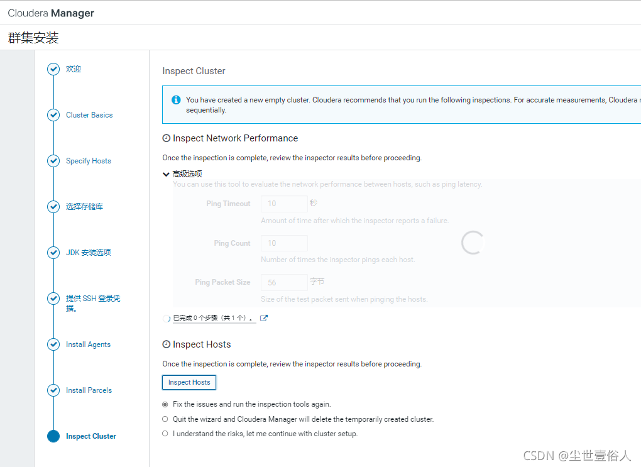The width and height of the screenshot is (641, 467).
Task: Click the Ping Packet Size input field
Action: click(284, 282)
